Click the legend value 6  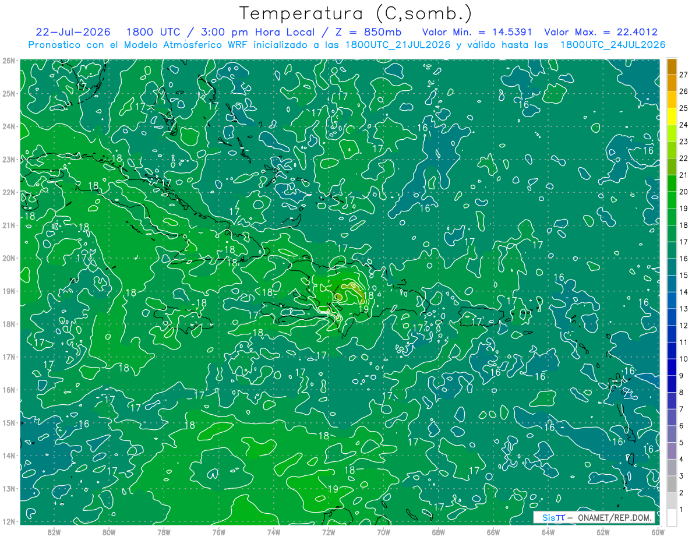(682, 426)
